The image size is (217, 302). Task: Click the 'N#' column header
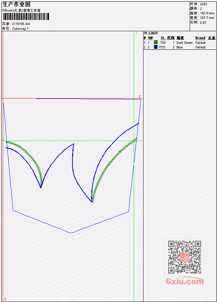150,38
